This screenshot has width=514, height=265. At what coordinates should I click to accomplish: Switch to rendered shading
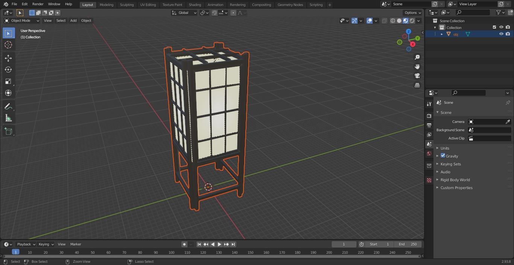(x=412, y=21)
